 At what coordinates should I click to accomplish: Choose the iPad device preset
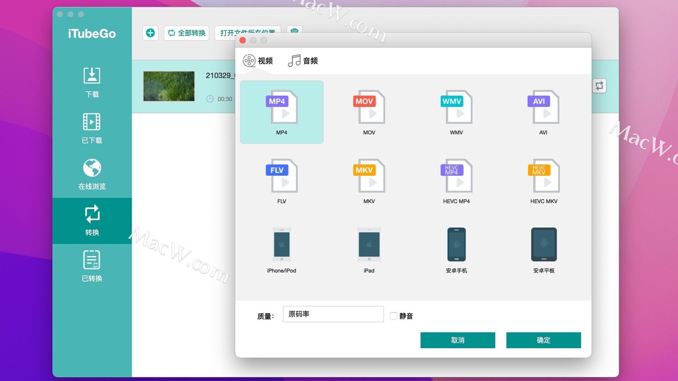[x=369, y=250]
